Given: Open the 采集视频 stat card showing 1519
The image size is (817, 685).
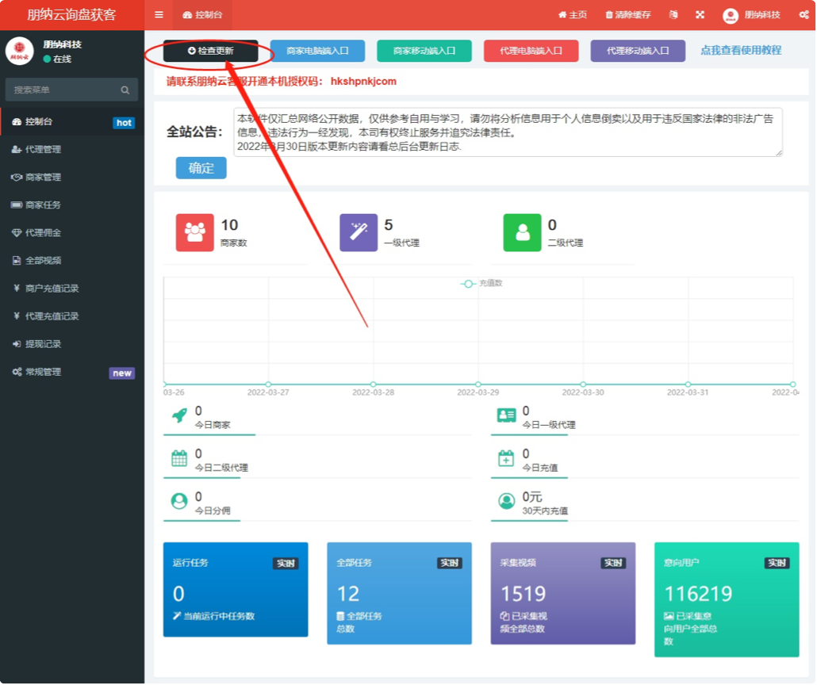Looking at the screenshot, I should (562, 593).
